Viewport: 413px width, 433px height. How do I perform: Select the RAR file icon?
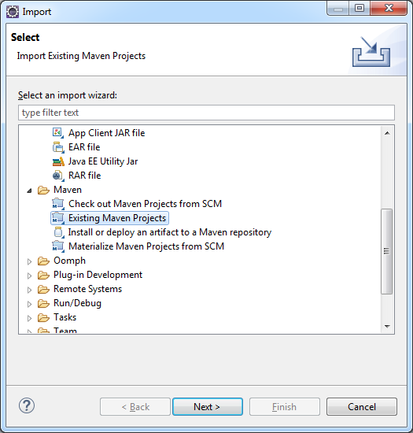coord(58,176)
